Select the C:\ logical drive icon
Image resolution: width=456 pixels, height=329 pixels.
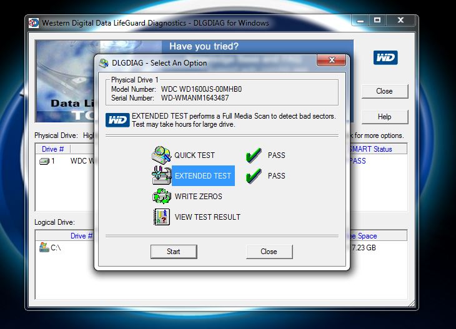tap(44, 247)
